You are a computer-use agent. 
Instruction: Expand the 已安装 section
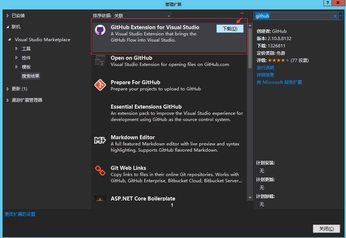[x=8, y=16]
